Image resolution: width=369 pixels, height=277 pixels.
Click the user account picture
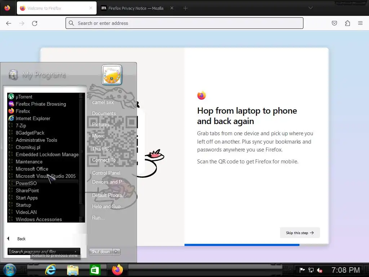pyautogui.click(x=112, y=75)
